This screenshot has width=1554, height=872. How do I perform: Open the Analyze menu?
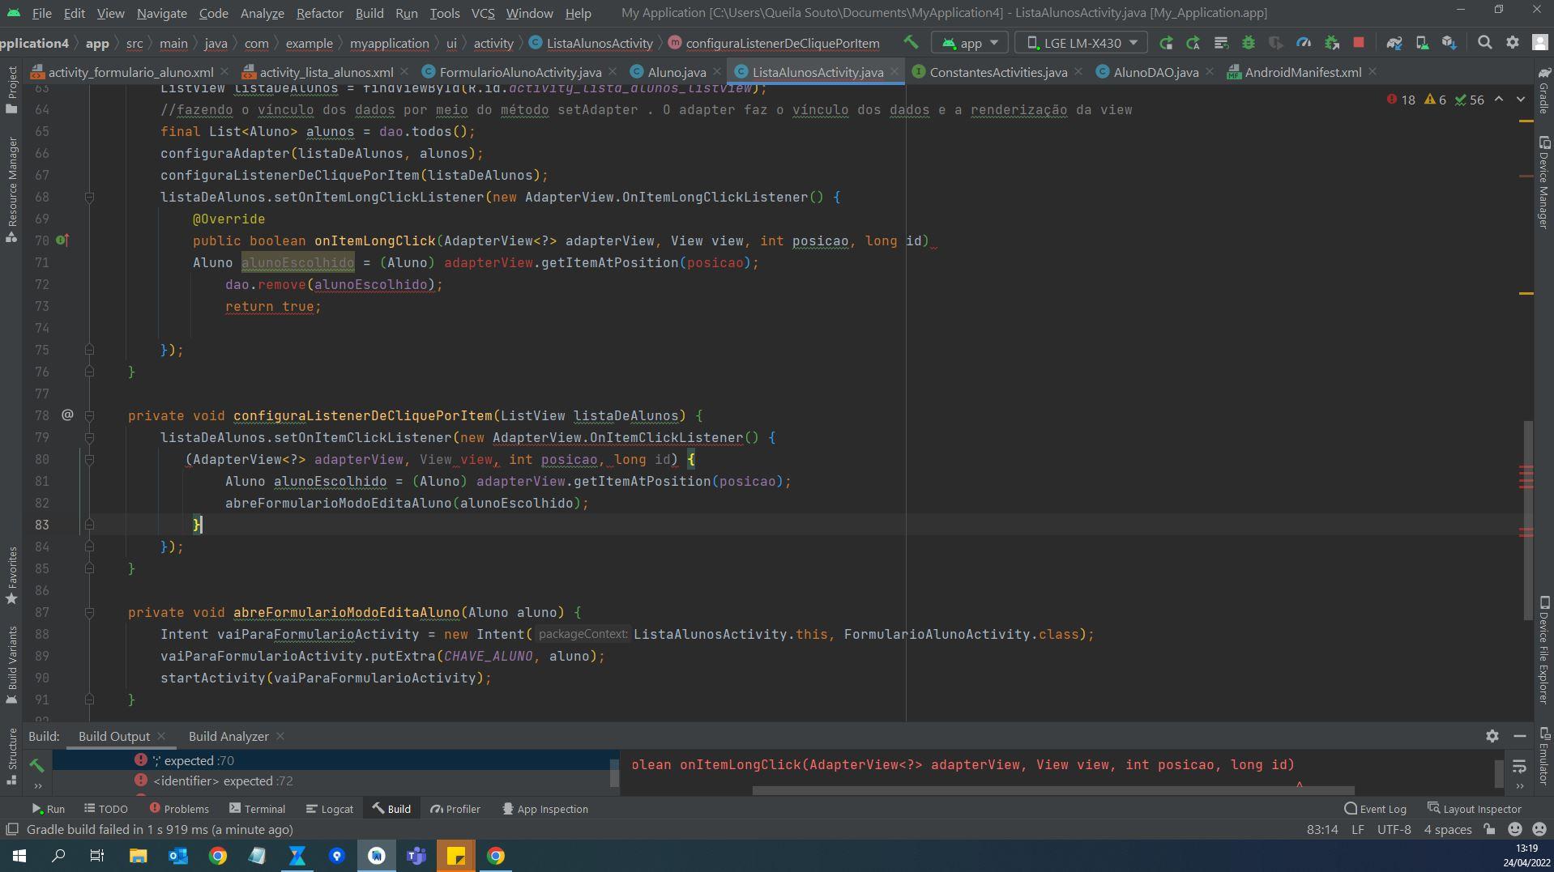(262, 13)
